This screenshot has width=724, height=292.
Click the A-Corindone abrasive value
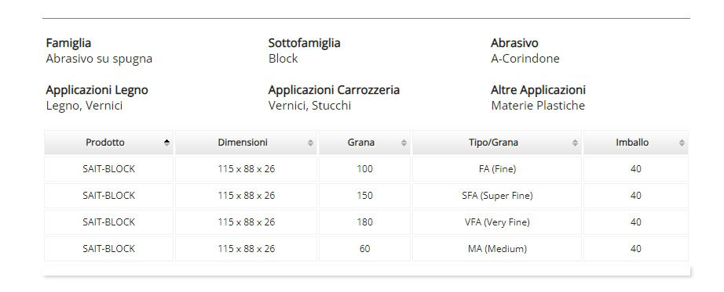point(525,59)
